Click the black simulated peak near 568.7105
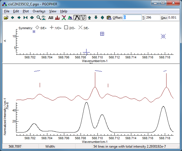The image size is (182, 151). click(x=102, y=115)
